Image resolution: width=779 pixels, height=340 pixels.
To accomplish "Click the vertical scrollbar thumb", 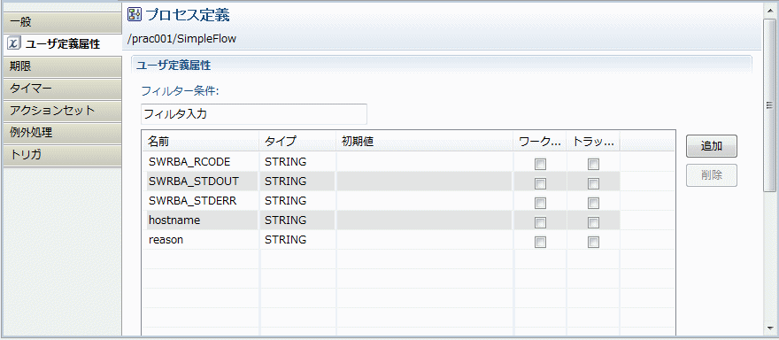I will pos(770,104).
